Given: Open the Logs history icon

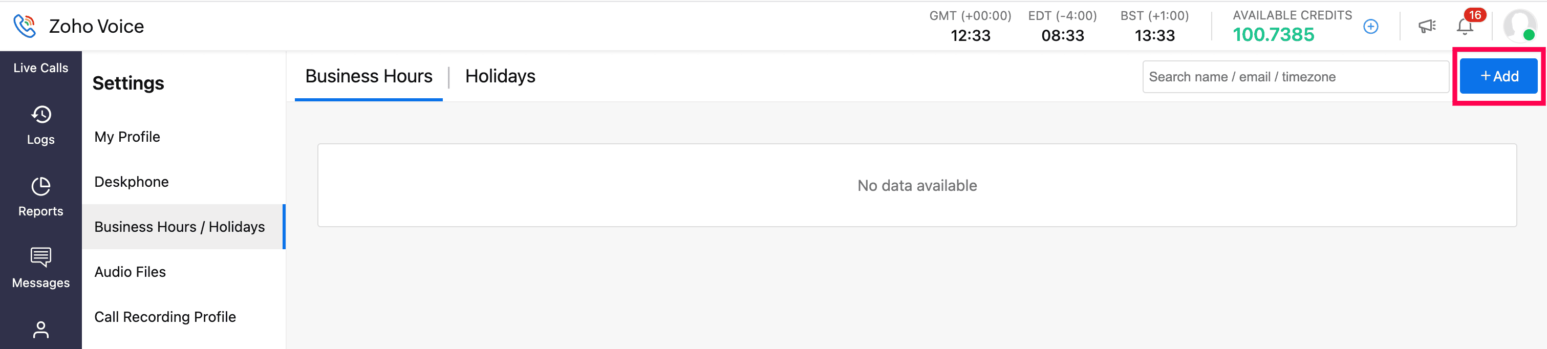Looking at the screenshot, I should coord(41,115).
